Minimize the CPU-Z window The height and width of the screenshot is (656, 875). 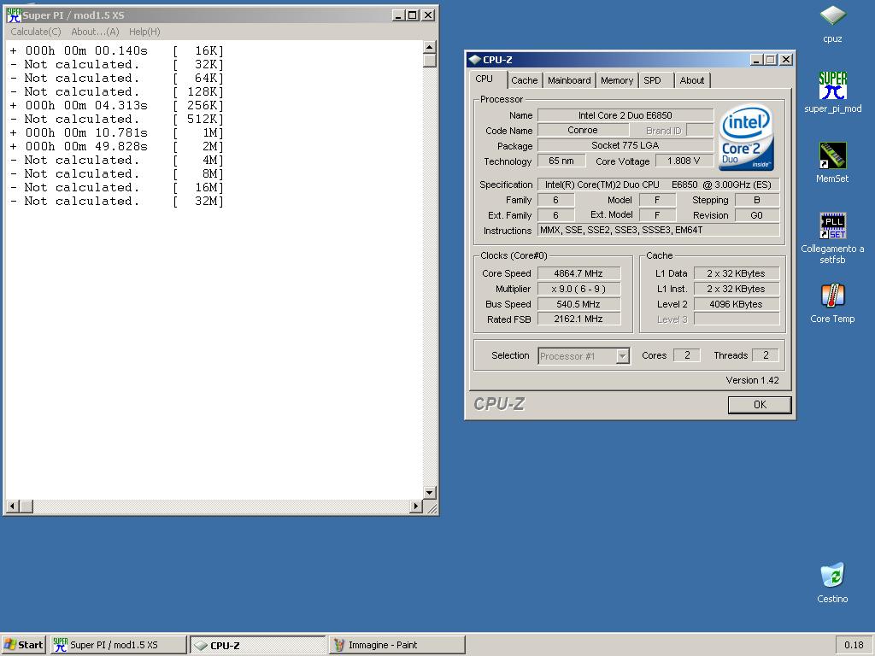click(x=756, y=59)
